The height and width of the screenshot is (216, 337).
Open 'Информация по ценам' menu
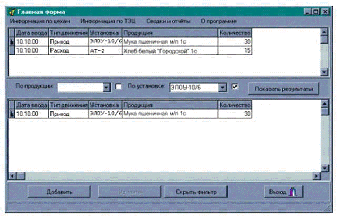pyautogui.click(x=39, y=21)
